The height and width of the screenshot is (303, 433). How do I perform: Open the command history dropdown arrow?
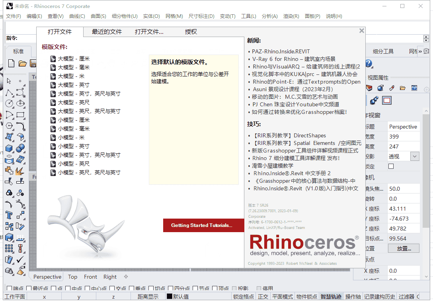coord(426,40)
